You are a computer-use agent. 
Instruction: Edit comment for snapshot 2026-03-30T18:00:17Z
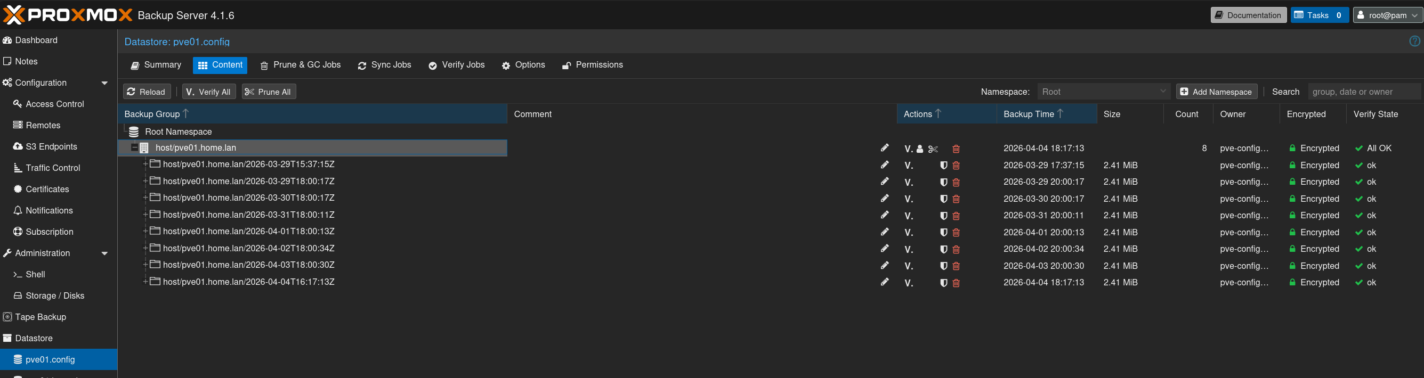tap(885, 199)
